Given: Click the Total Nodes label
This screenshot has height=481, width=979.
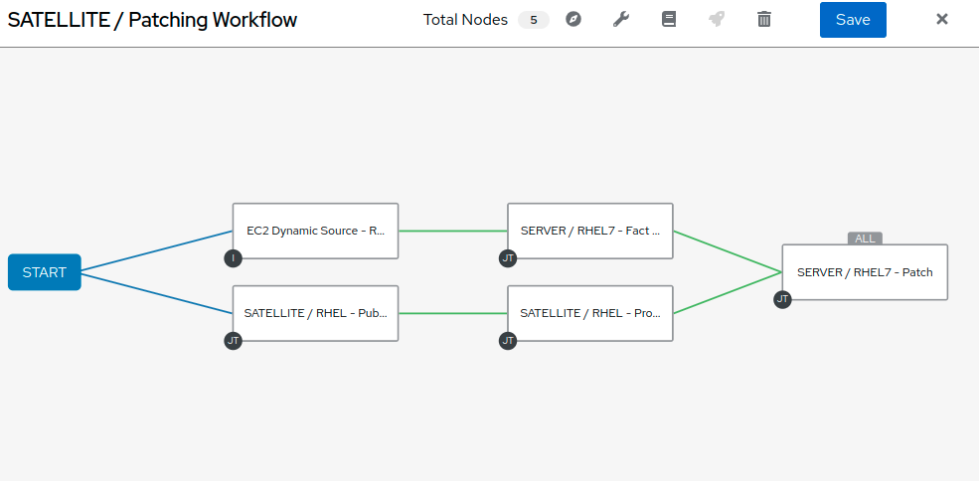Looking at the screenshot, I should (x=465, y=20).
